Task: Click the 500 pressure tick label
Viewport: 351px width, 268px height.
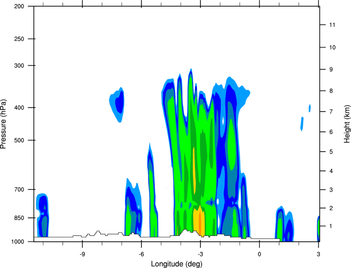Action: tap(19, 140)
